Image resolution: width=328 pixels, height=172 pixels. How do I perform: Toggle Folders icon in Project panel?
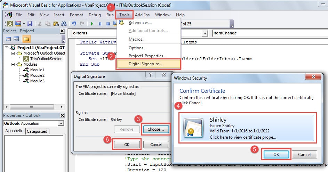pyautogui.click(x=26, y=39)
